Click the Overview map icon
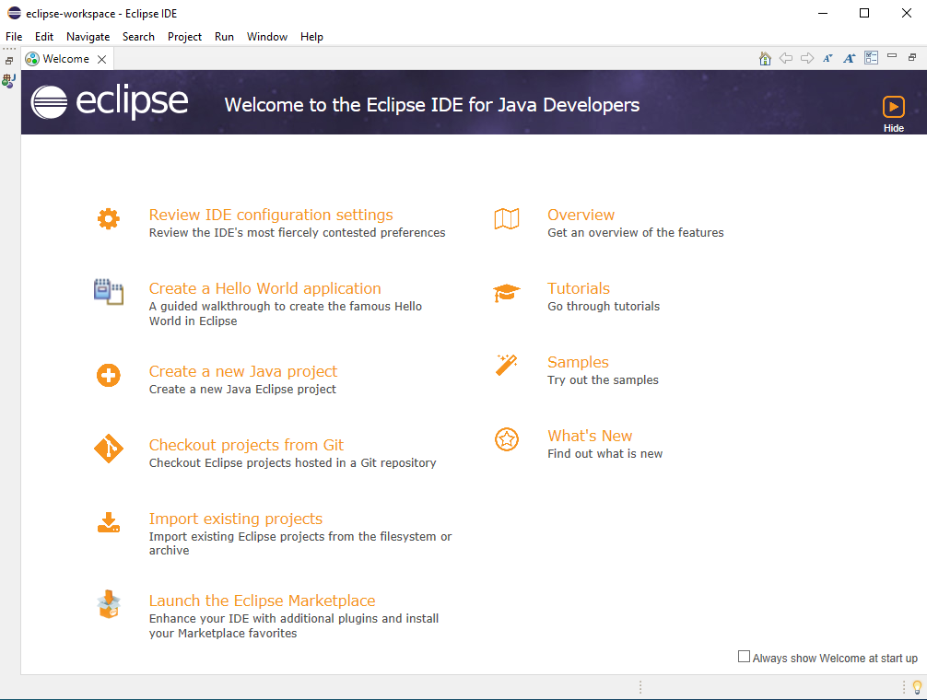The width and height of the screenshot is (927, 700). pyautogui.click(x=507, y=218)
